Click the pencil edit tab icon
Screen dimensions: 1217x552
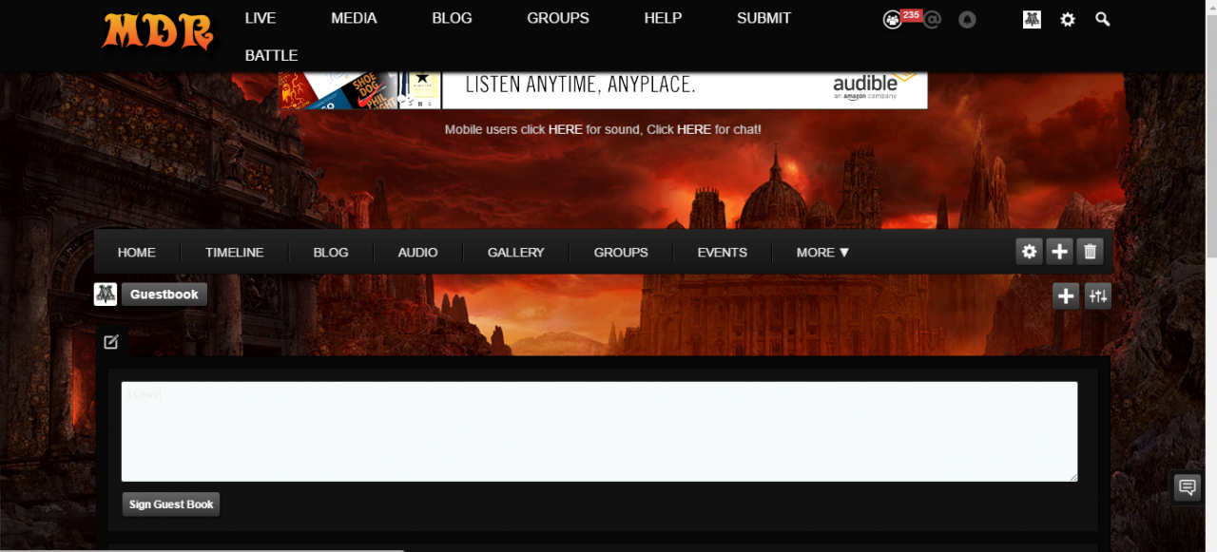[111, 341]
